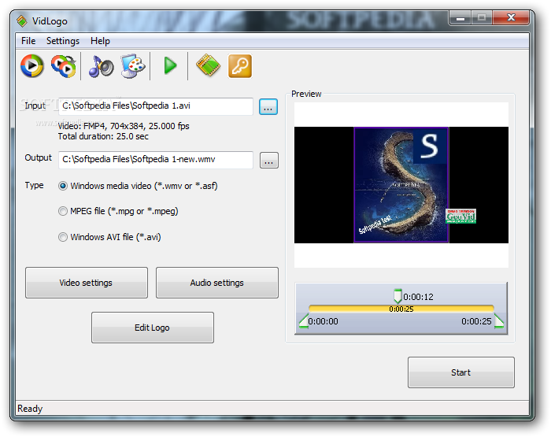The width and height of the screenshot is (551, 437).
Task: Close the VidLogo window
Action: click(x=511, y=17)
